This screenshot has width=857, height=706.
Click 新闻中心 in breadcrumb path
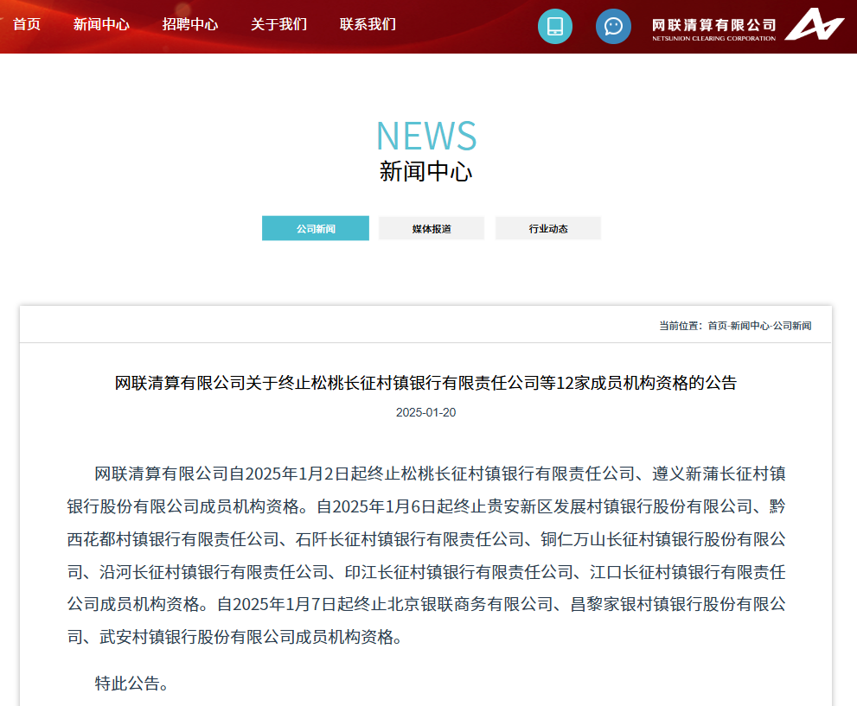tap(749, 326)
